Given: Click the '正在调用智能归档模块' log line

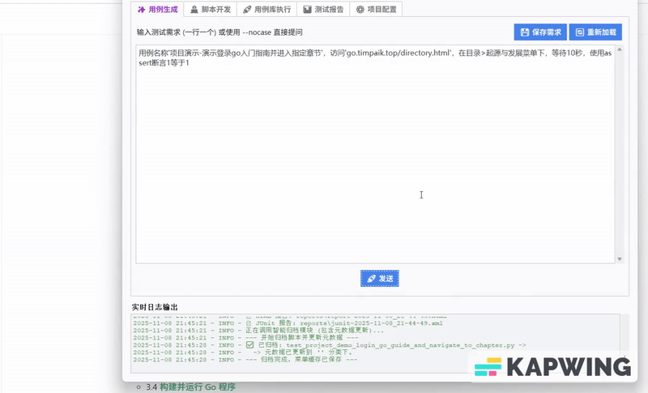Looking at the screenshot, I should (258, 331).
